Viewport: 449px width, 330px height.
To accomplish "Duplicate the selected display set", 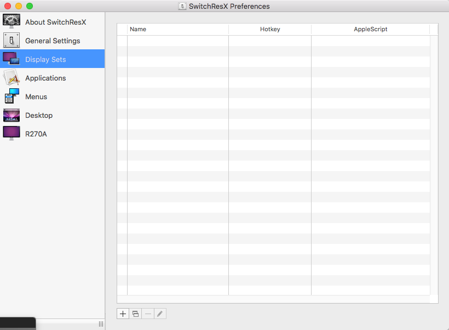I will point(135,314).
